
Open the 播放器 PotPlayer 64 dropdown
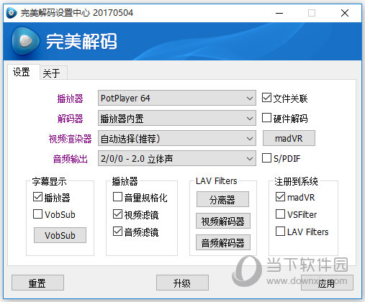(177, 98)
